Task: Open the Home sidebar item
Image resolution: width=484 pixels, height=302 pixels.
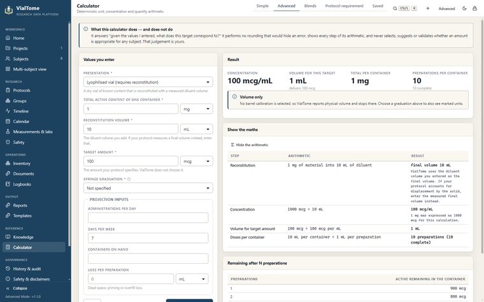Action: pyautogui.click(x=34, y=38)
